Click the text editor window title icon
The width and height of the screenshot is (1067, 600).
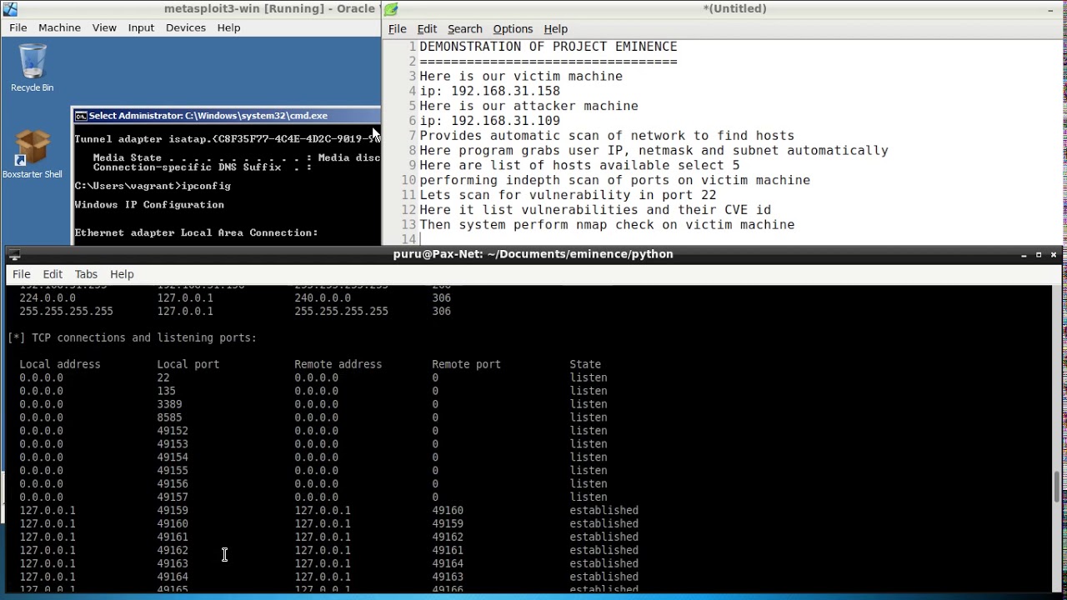391,9
